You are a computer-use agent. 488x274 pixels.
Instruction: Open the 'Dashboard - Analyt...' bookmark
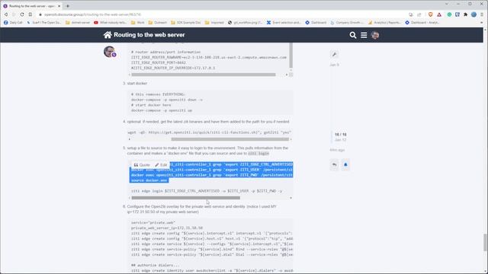422,23
